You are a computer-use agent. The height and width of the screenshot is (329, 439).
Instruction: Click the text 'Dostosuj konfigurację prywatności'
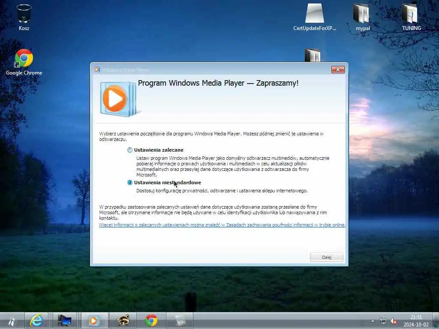click(x=172, y=191)
